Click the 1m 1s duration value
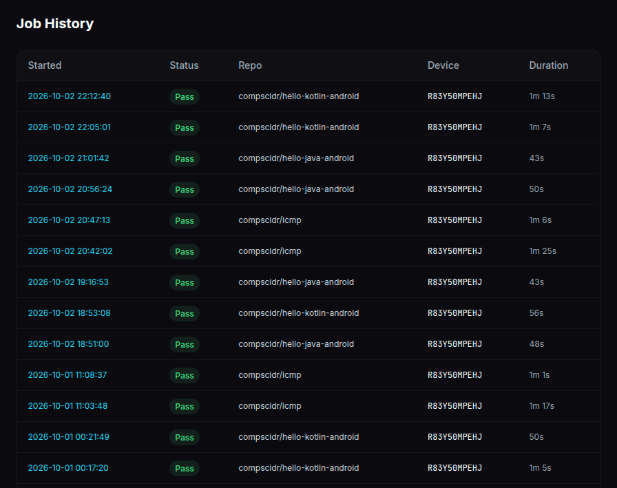 539,375
